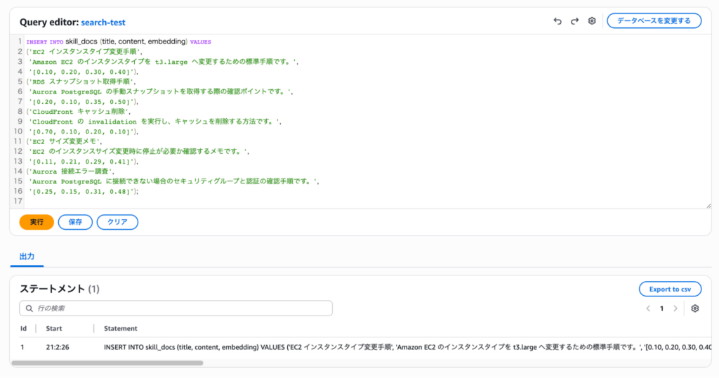This screenshot has width=719, height=378.
Task: Click the magnifier icon in row search
Action: [x=29, y=308]
